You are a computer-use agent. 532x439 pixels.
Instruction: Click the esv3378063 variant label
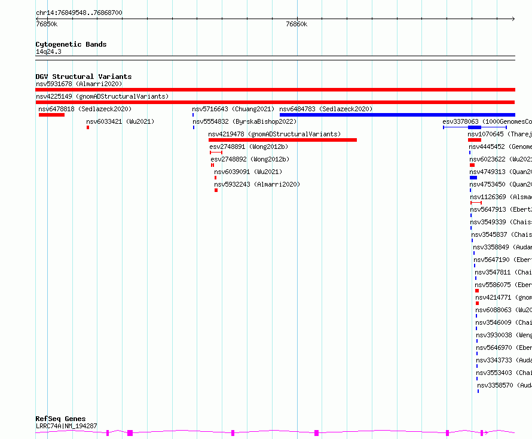pyautogui.click(x=487, y=121)
